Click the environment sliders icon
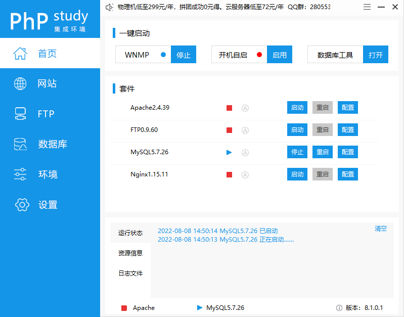Screen dimensions: 404x317 coord(20,174)
